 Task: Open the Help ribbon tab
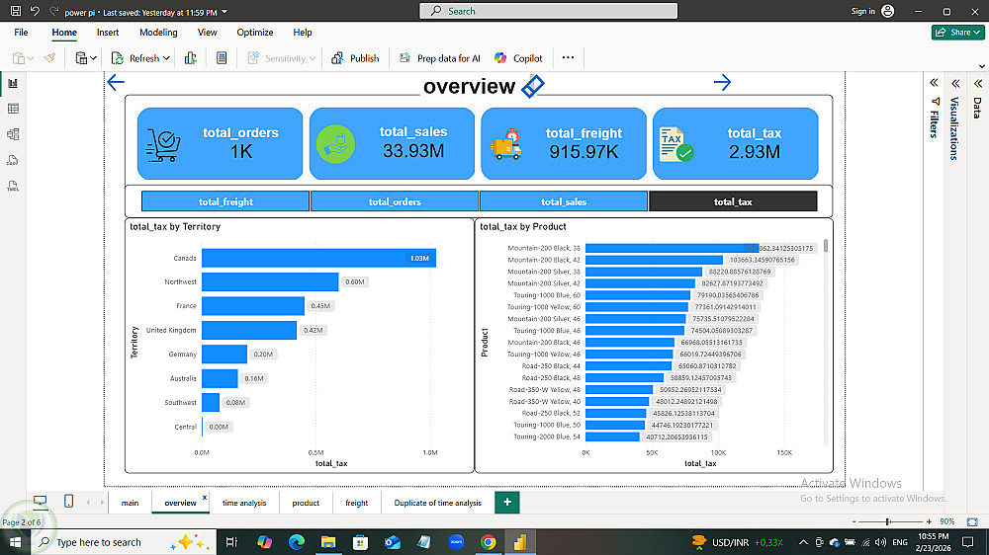(x=302, y=33)
